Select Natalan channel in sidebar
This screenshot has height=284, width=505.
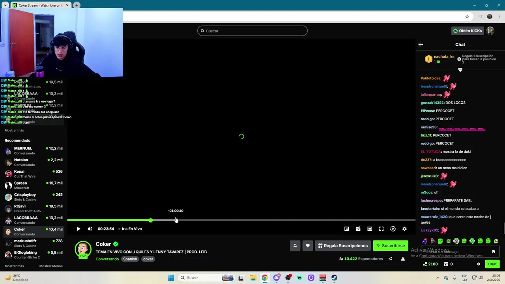coord(34,162)
